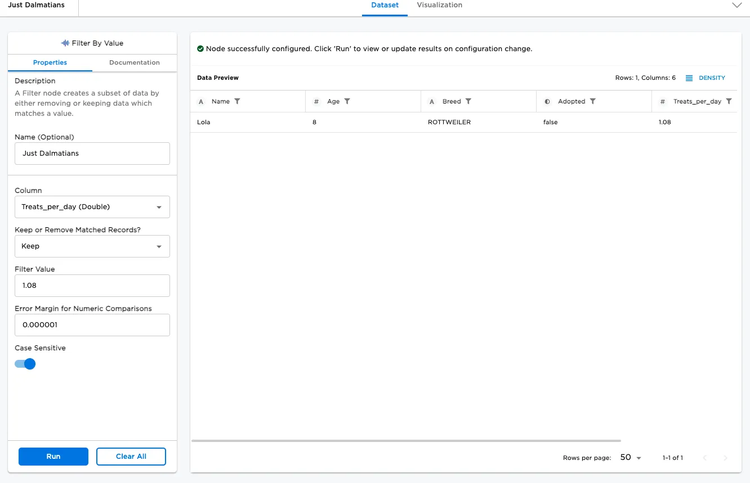Click the filter icon on Adopted column
This screenshot has height=483, width=750.
tap(593, 101)
